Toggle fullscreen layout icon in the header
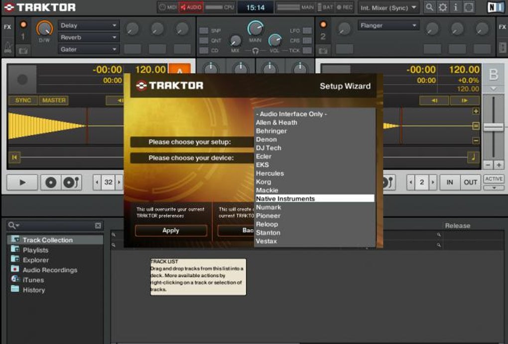Image resolution: width=508 pixels, height=344 pixels. point(469,7)
